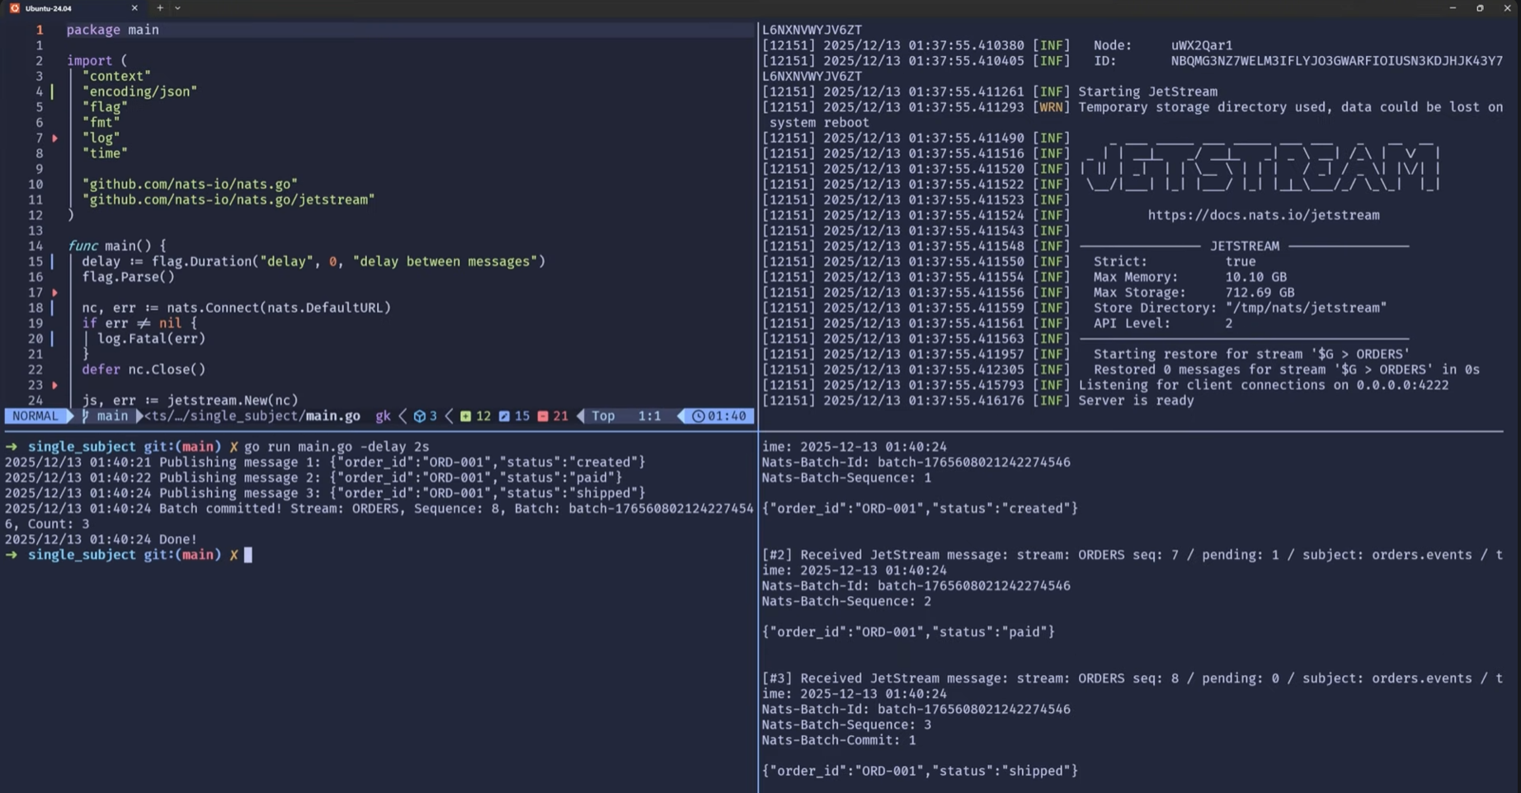Click the red fold marker at line 17
1521x793 pixels.
tap(55, 293)
